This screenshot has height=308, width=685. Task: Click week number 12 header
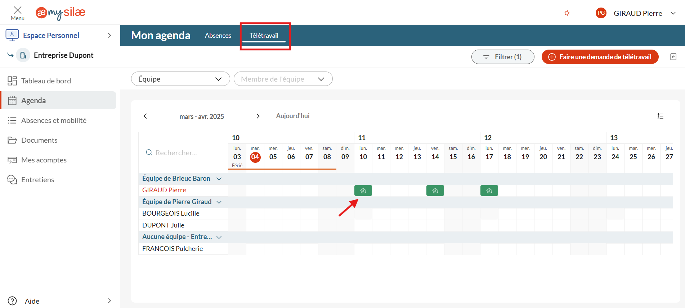pyautogui.click(x=488, y=138)
